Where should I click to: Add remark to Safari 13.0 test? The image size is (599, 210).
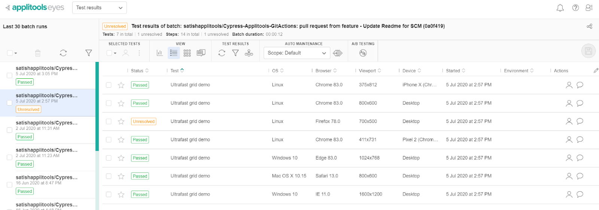[580, 176]
